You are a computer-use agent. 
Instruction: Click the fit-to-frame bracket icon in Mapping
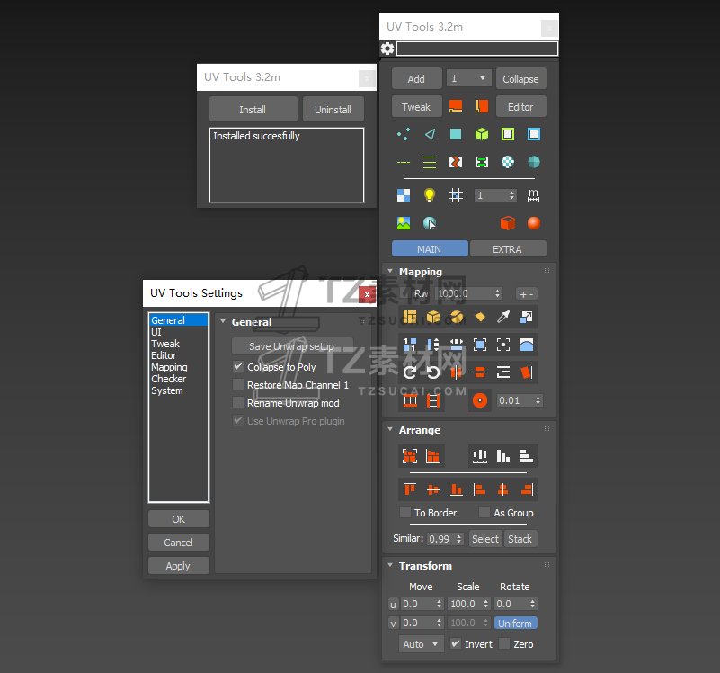pyautogui.click(x=480, y=345)
